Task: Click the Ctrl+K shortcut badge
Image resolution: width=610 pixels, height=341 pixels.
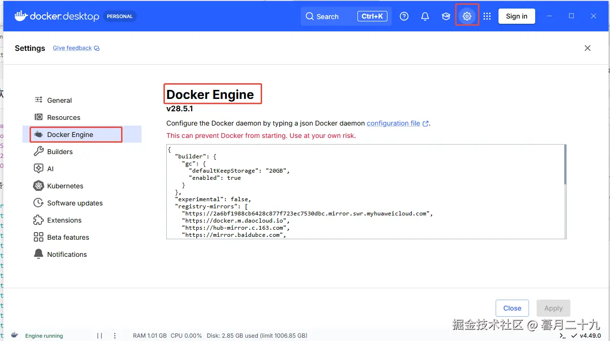Action: 372,16
